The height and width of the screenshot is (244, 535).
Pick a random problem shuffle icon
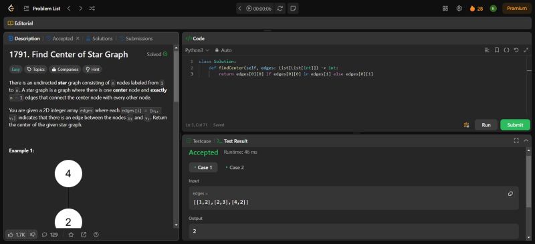92,9
